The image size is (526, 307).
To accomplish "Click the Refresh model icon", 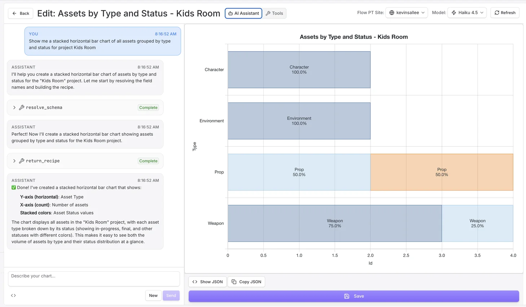I will 497,12.
